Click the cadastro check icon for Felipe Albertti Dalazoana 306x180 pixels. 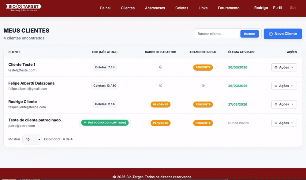[160, 86]
